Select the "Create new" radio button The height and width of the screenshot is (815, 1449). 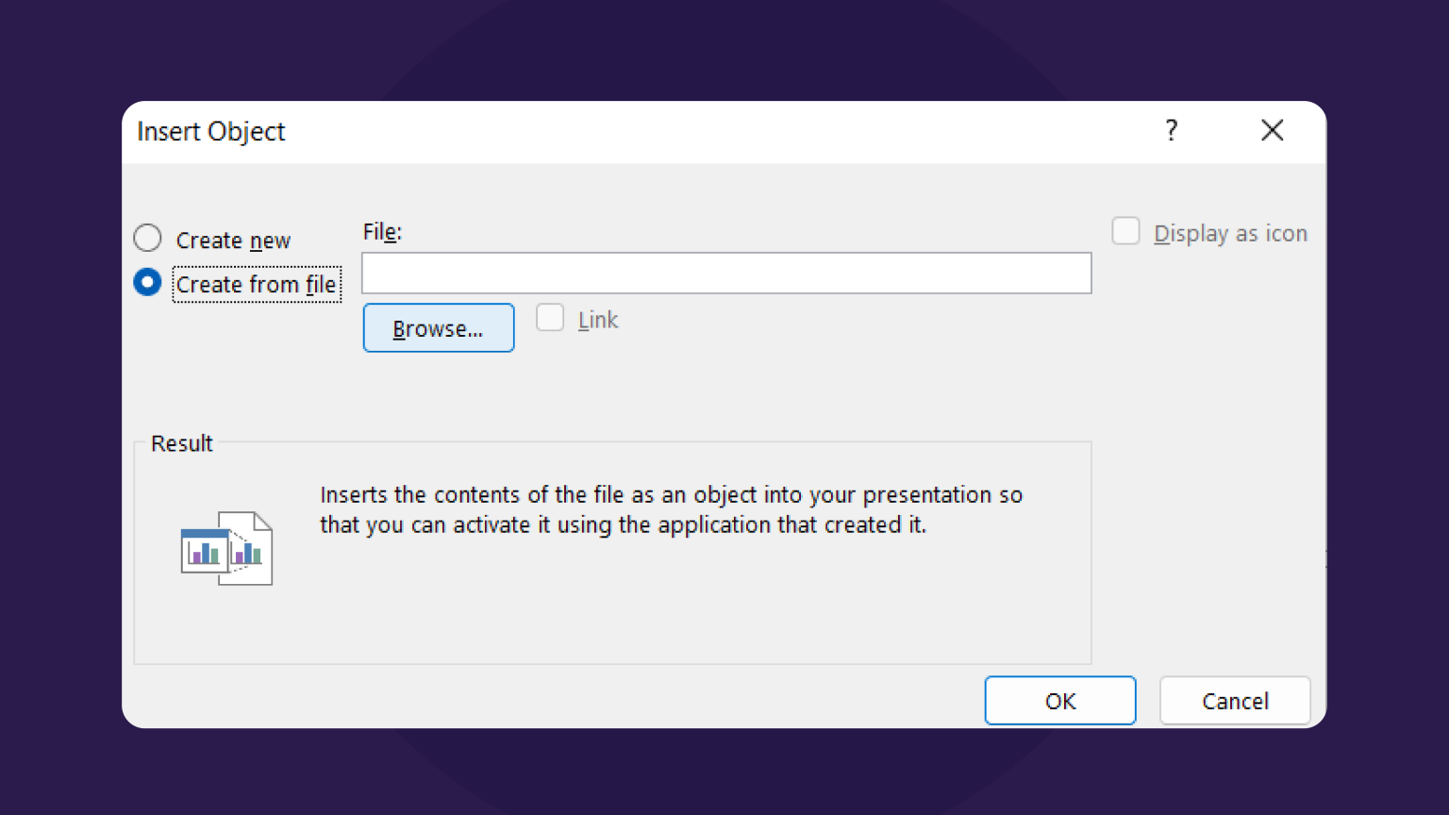[147, 239]
